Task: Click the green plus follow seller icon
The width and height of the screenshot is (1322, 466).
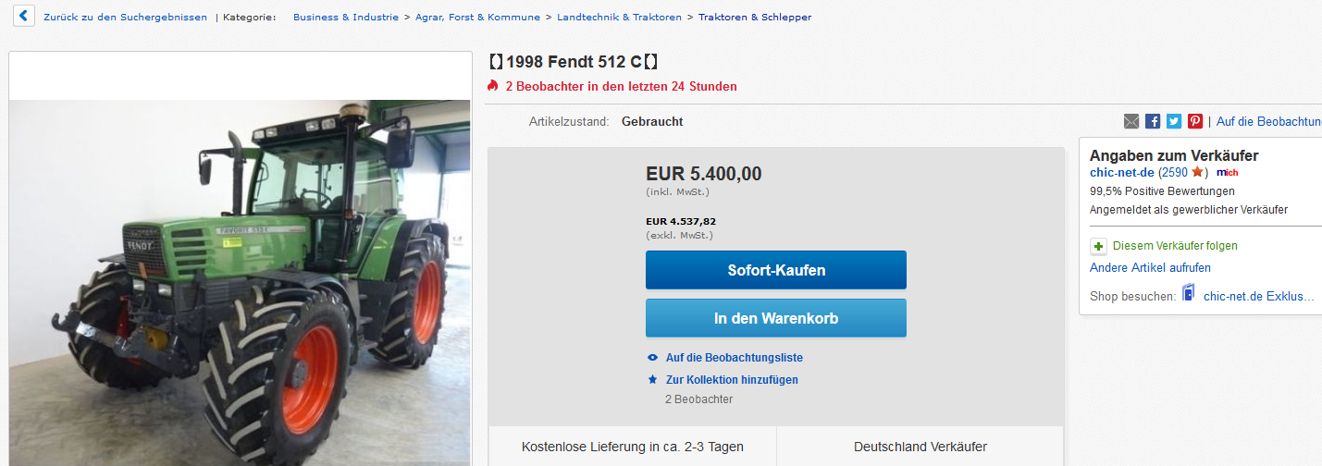Action: [1098, 246]
